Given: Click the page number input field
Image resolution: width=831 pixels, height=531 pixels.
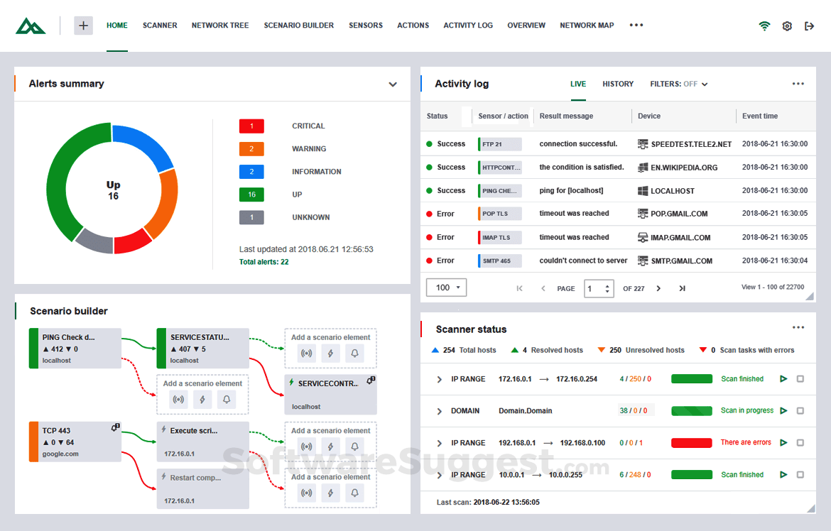Looking at the screenshot, I should 594,288.
